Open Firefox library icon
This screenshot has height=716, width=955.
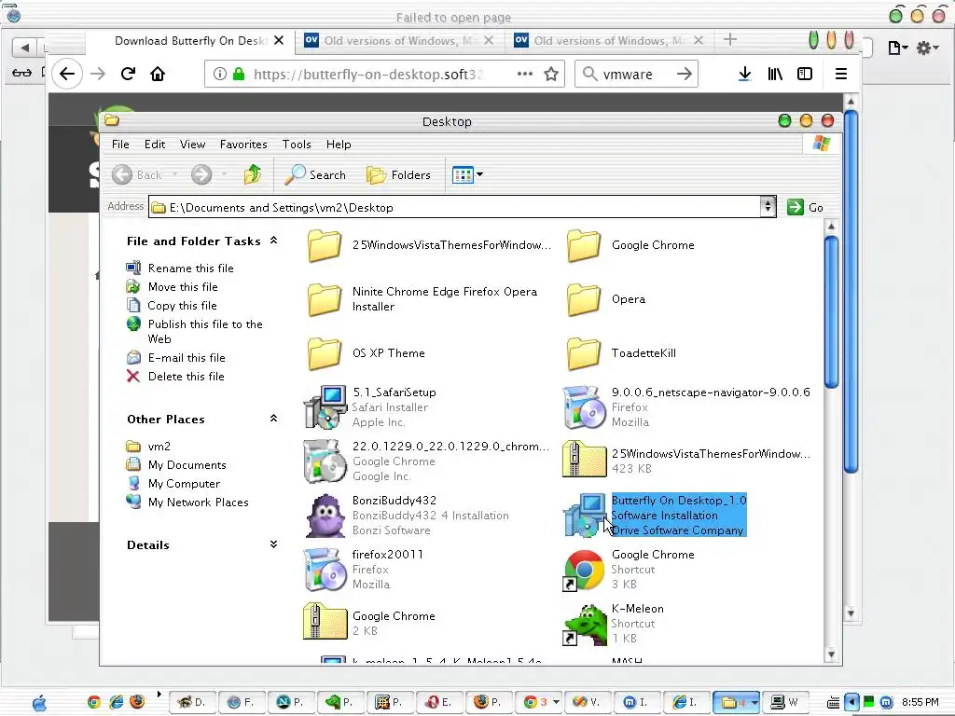(x=775, y=74)
